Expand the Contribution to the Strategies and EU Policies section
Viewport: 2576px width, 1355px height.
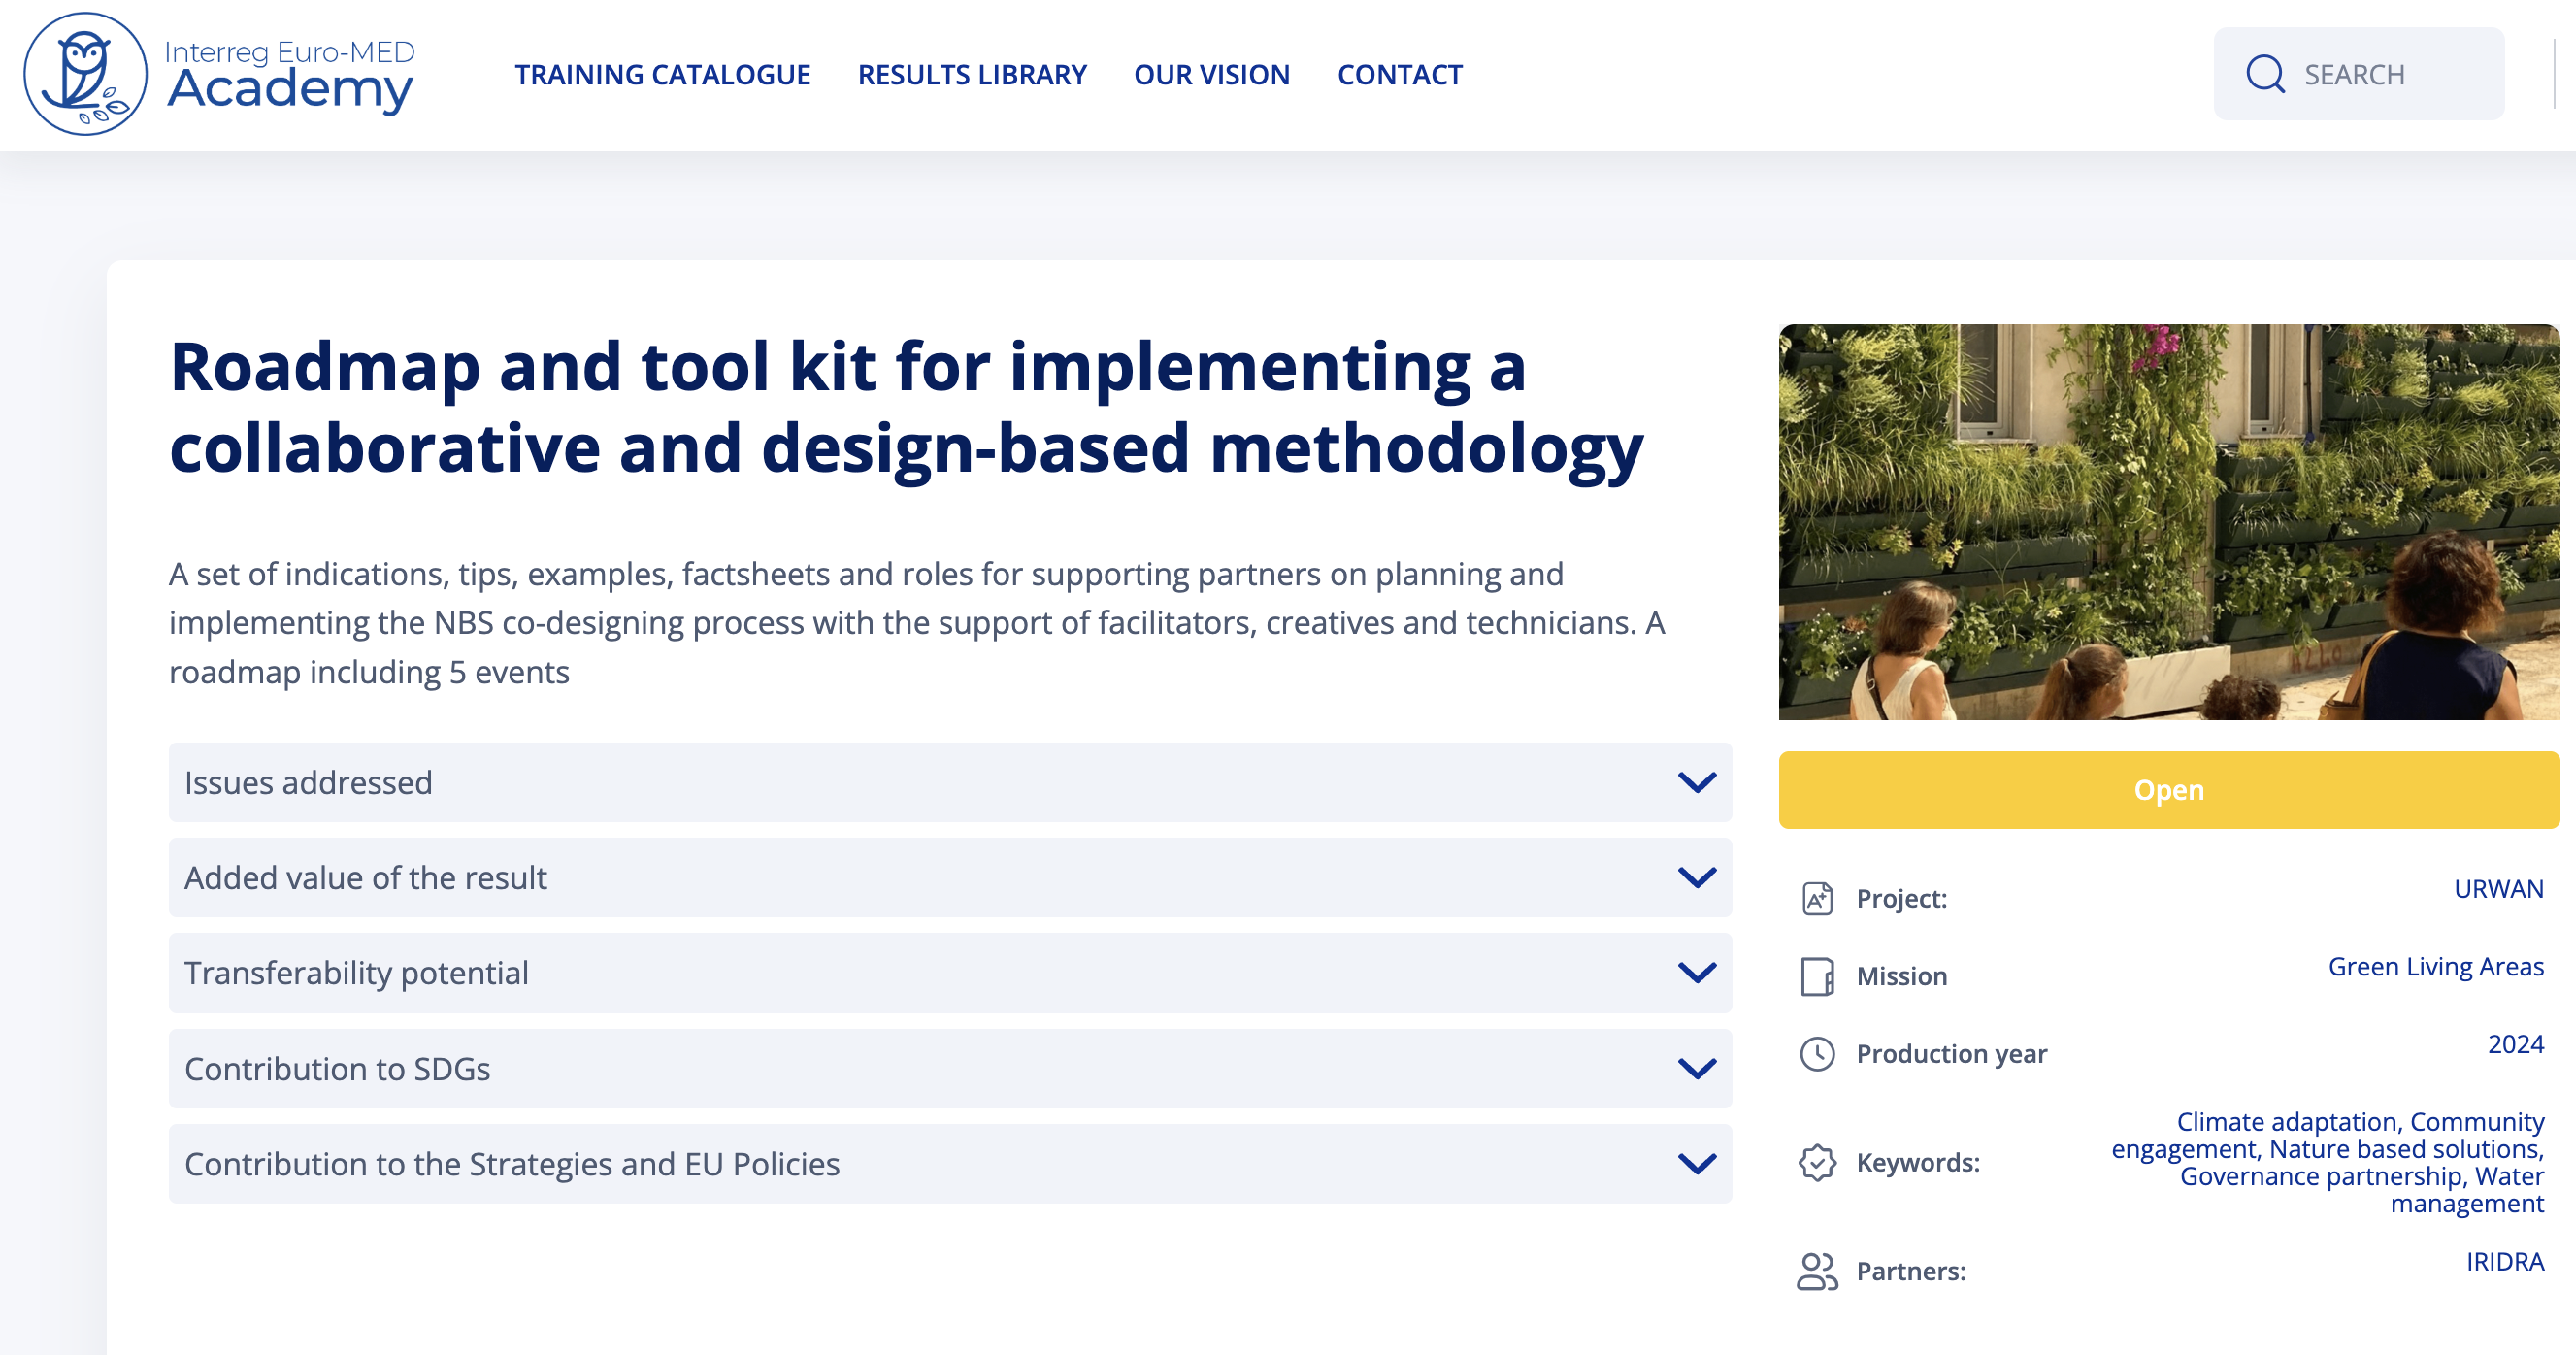(x=949, y=1163)
